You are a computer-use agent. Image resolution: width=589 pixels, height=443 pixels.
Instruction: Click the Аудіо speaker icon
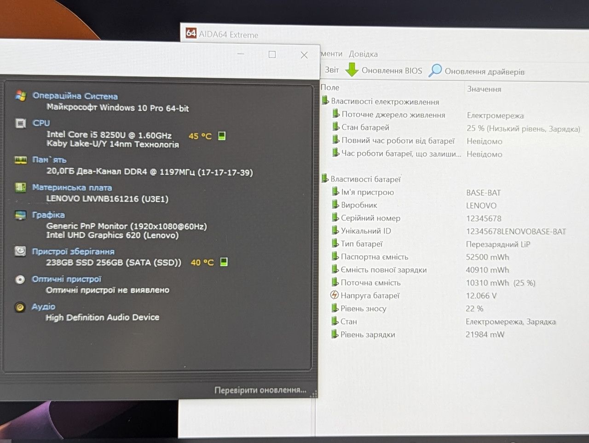tap(20, 307)
